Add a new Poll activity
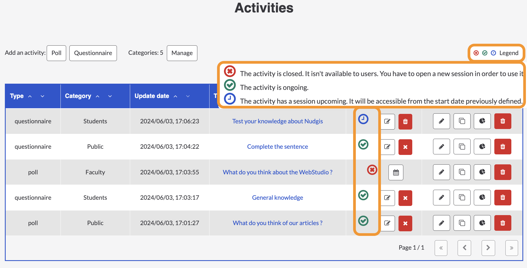527x268 pixels. (56, 53)
